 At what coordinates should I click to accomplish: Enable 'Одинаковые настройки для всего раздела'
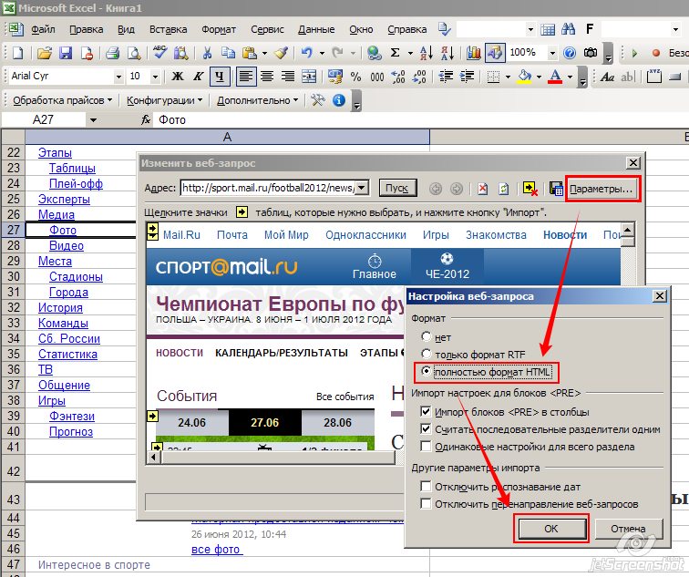426,447
